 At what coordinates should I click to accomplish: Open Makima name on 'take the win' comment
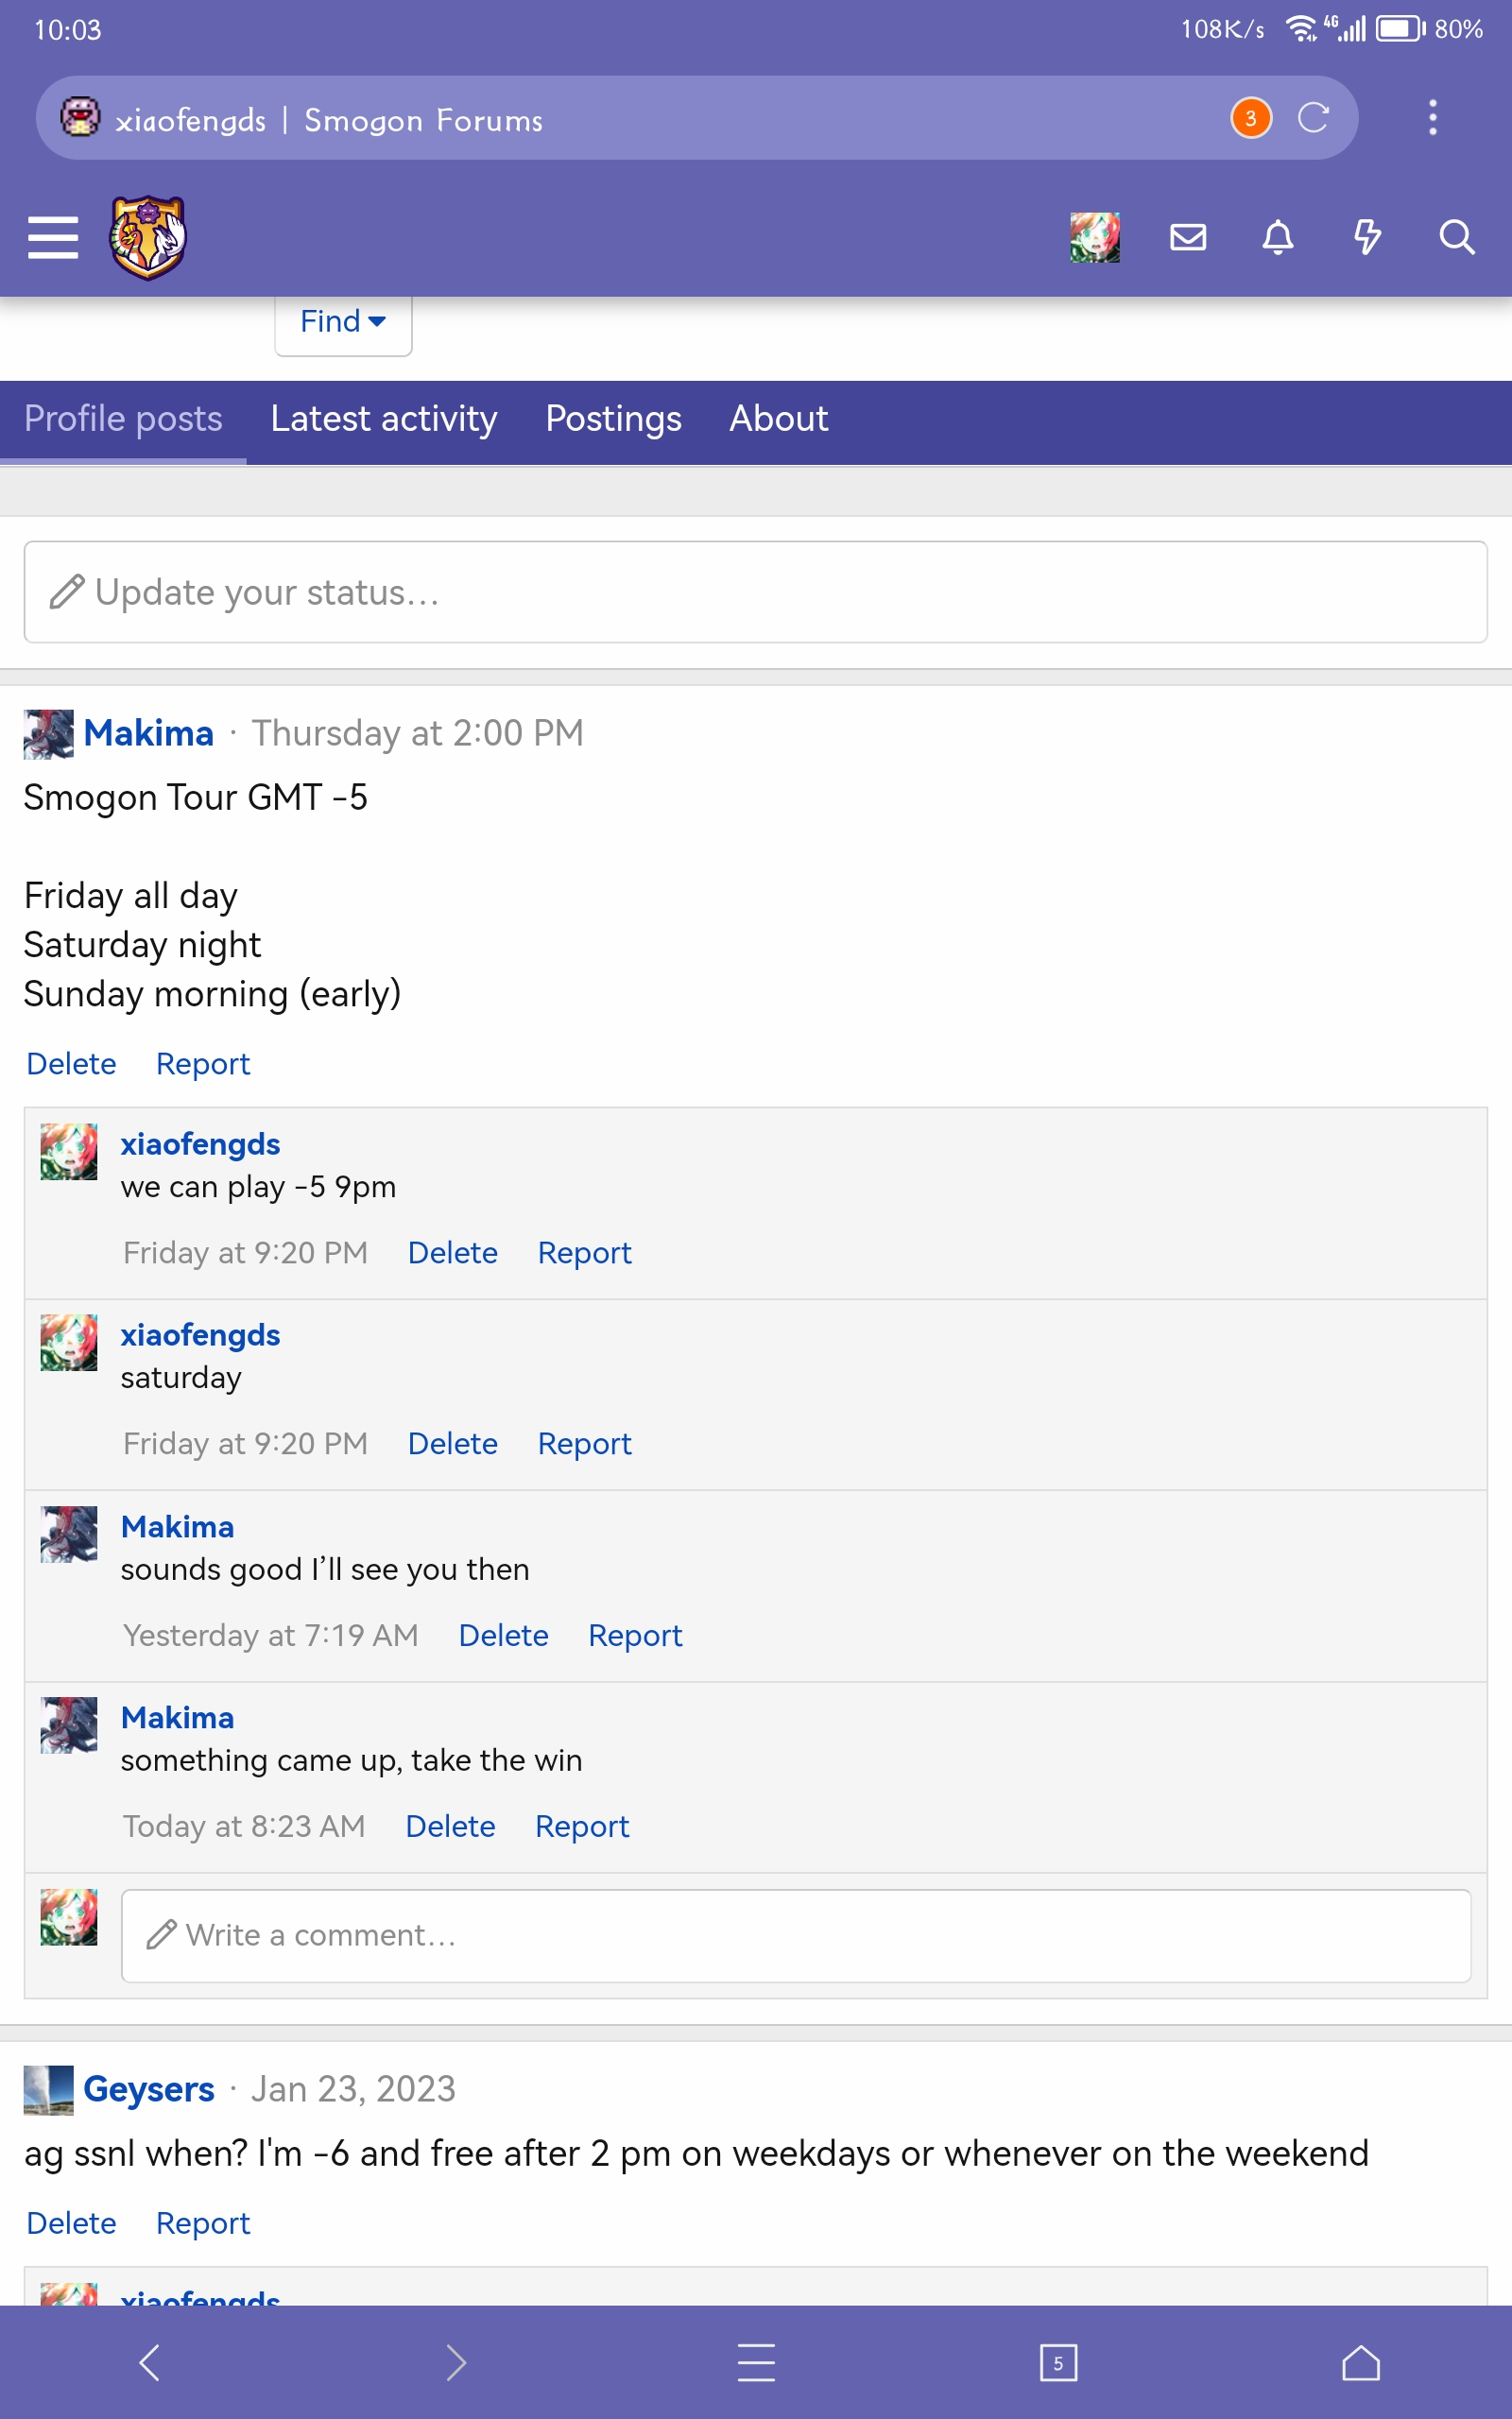point(177,1717)
